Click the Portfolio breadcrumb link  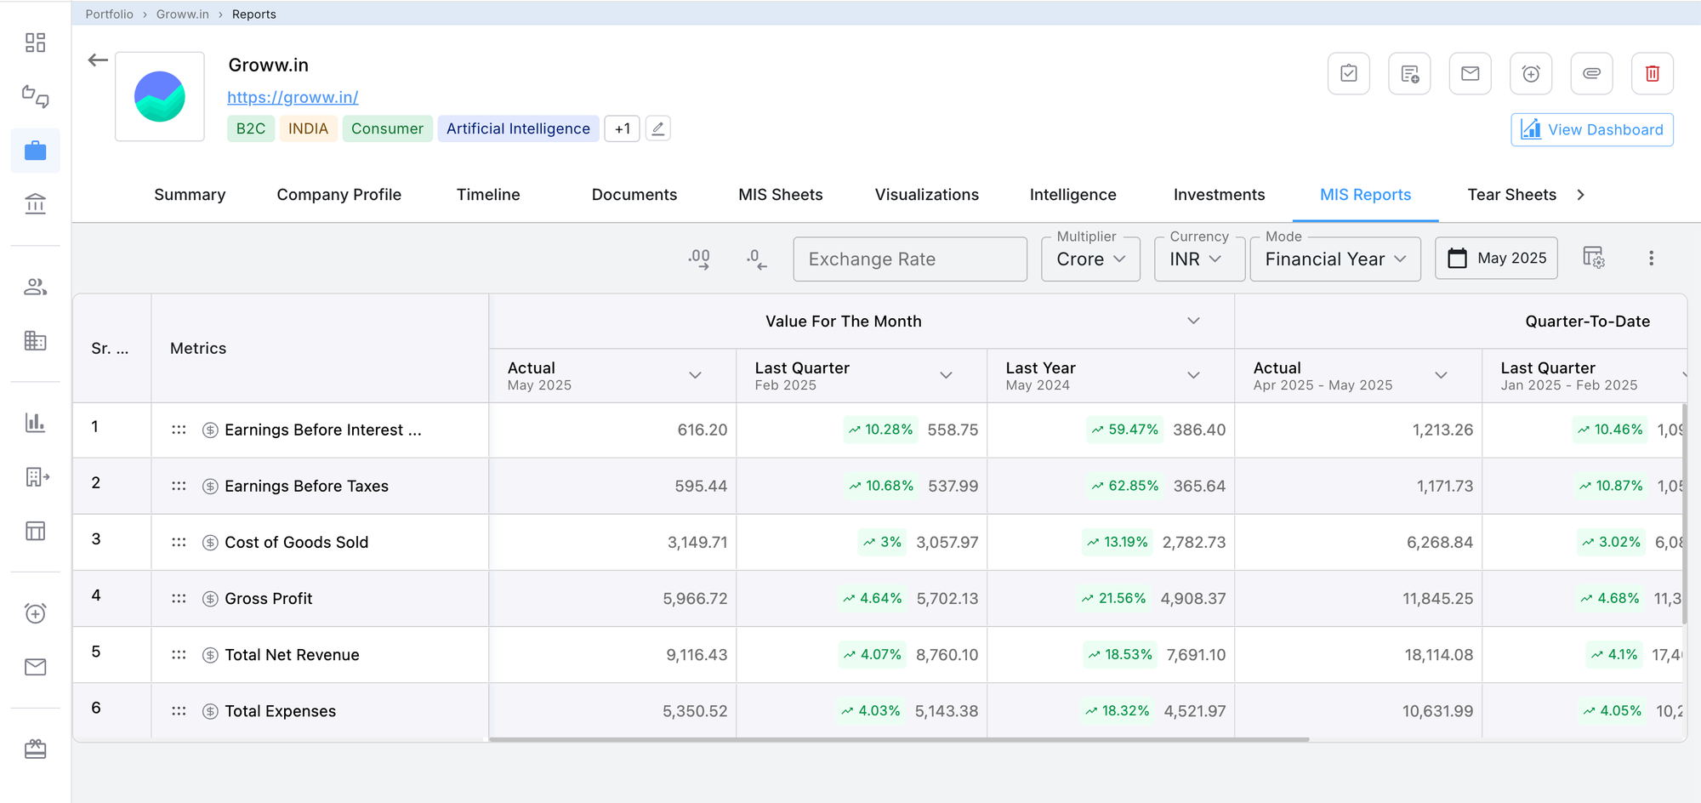[109, 14]
